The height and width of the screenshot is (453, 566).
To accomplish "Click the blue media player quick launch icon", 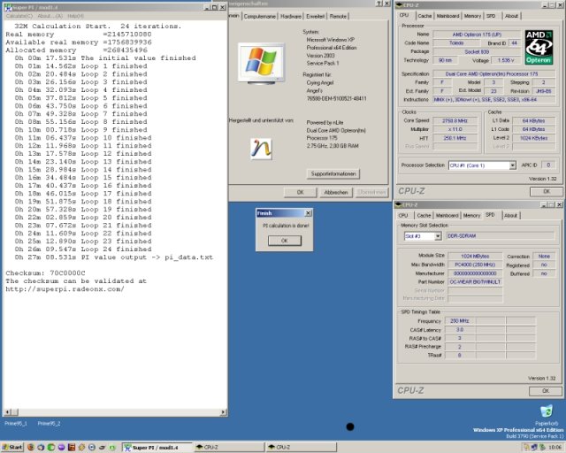I will [92, 447].
